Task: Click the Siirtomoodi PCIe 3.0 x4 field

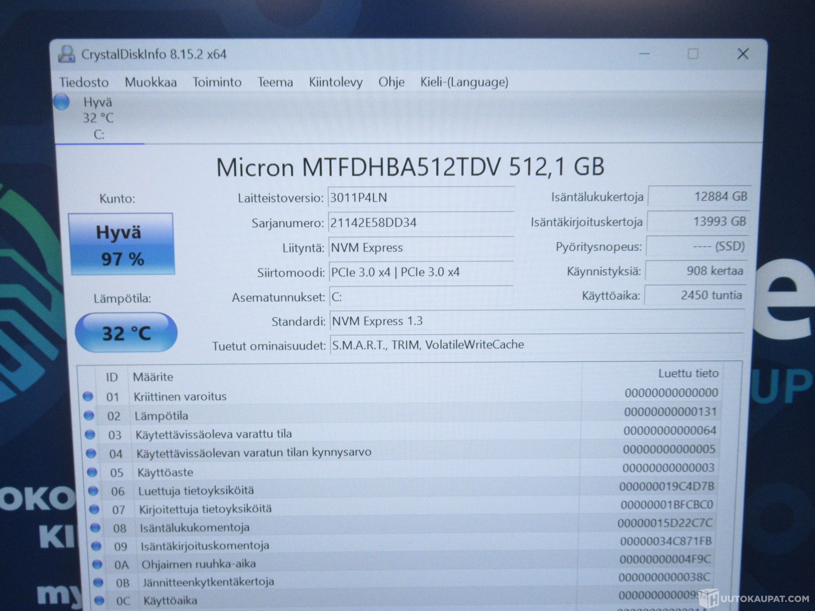Action: pos(421,272)
